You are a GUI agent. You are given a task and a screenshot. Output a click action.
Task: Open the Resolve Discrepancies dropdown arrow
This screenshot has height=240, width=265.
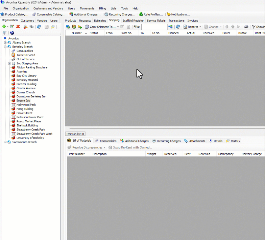pos(104,148)
